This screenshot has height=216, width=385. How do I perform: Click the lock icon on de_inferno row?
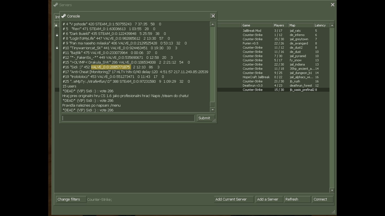pyautogui.click(x=57, y=35)
